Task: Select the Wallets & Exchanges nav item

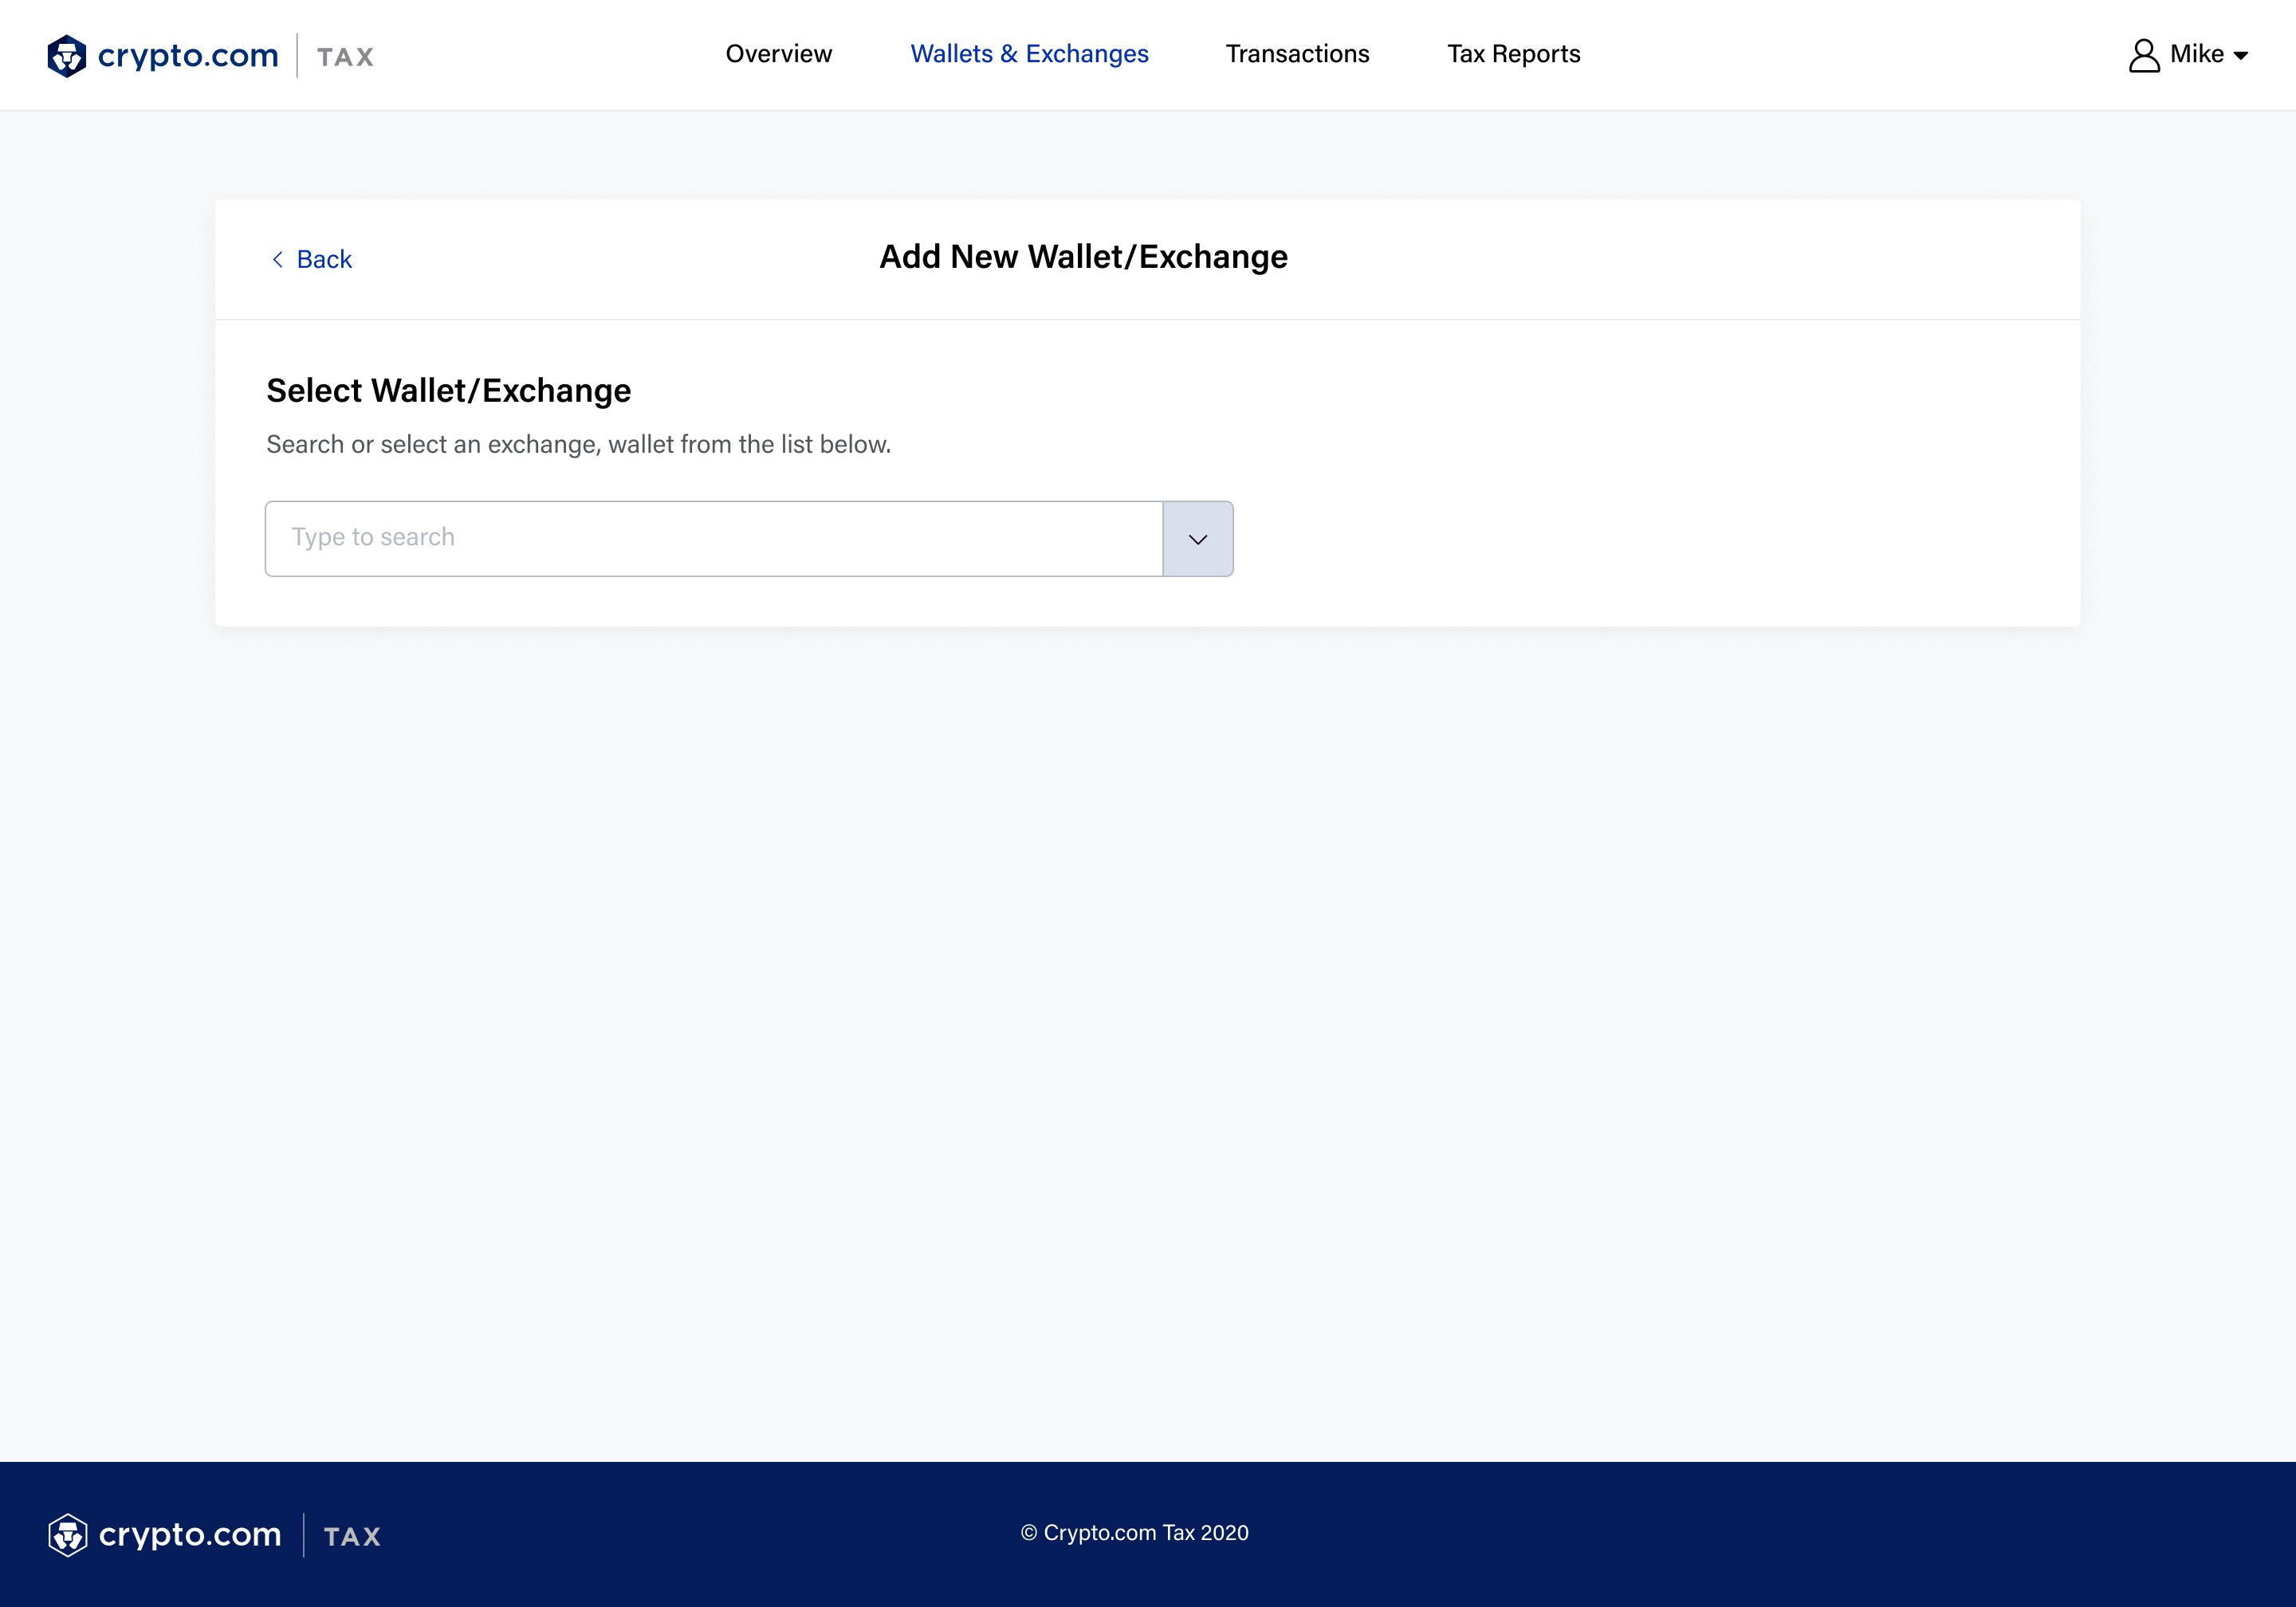Action: 1029,54
